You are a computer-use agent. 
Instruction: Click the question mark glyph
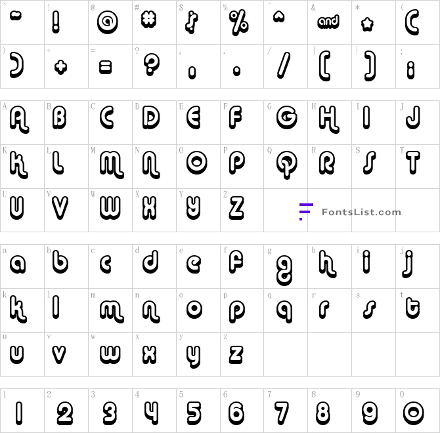click(x=152, y=64)
